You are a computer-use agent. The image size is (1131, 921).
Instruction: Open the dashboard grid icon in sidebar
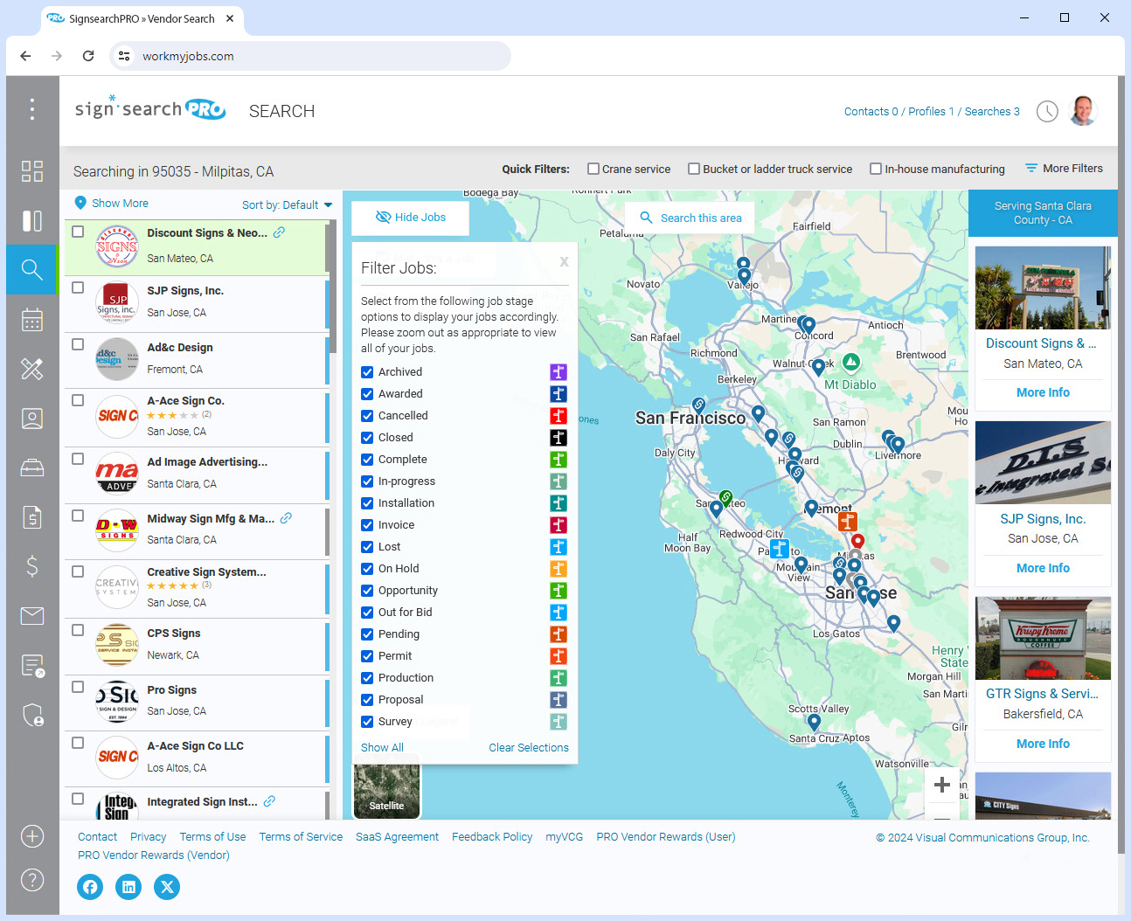coord(32,171)
